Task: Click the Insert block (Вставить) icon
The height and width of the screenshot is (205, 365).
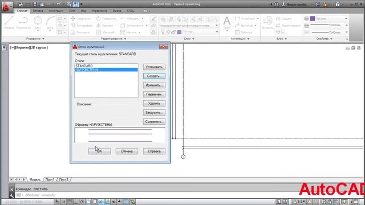Action: coord(267,23)
